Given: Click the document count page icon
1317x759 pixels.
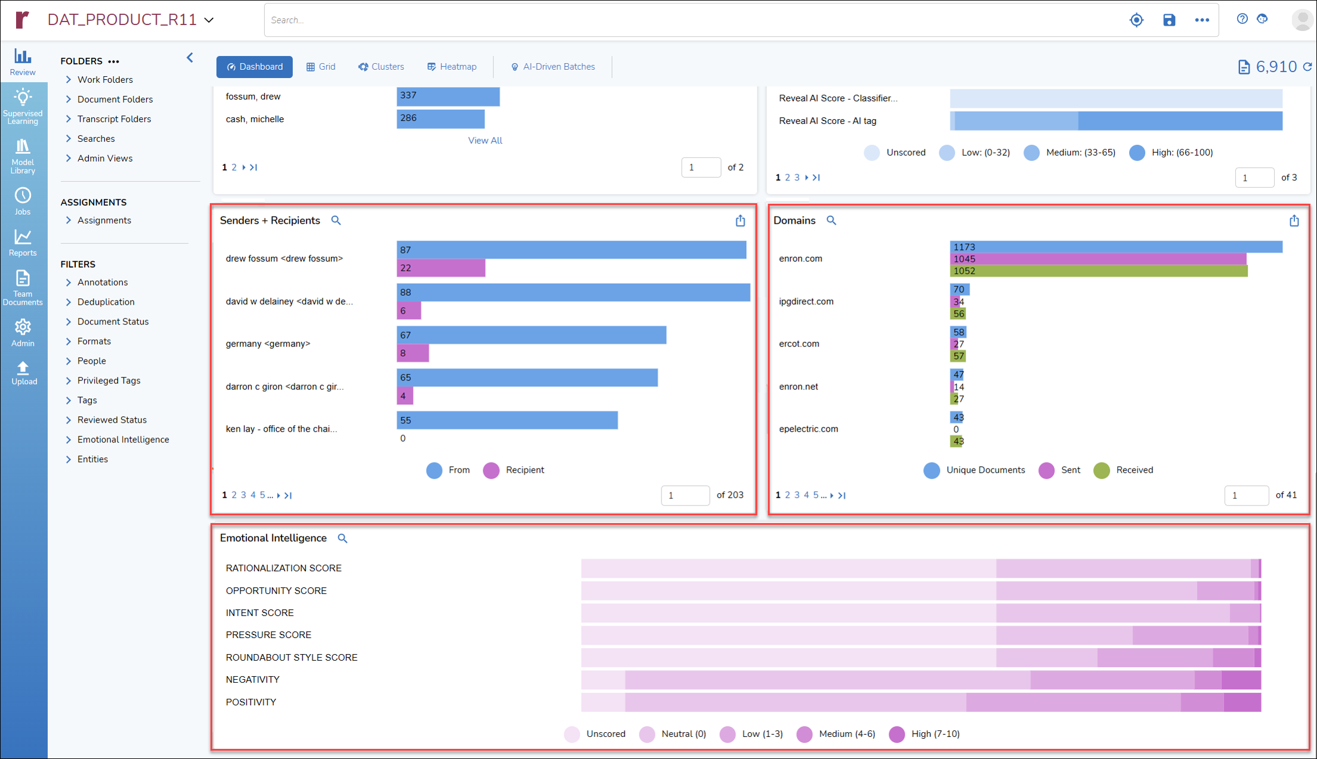Looking at the screenshot, I should click(x=1244, y=67).
